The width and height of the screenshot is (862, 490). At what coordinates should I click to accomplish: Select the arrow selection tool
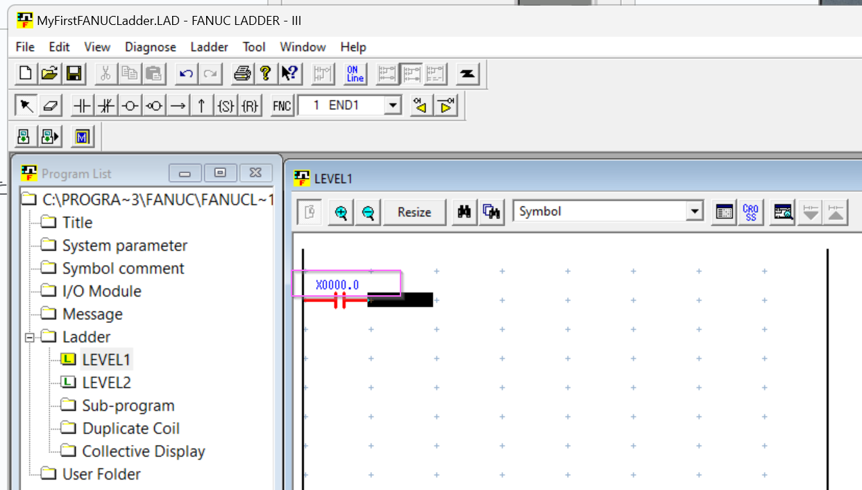[x=26, y=106]
